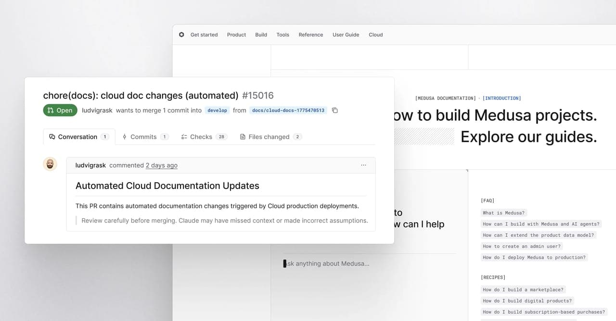
Task: Select 'How can I build with Medusa and AI agents?'
Action: point(541,224)
